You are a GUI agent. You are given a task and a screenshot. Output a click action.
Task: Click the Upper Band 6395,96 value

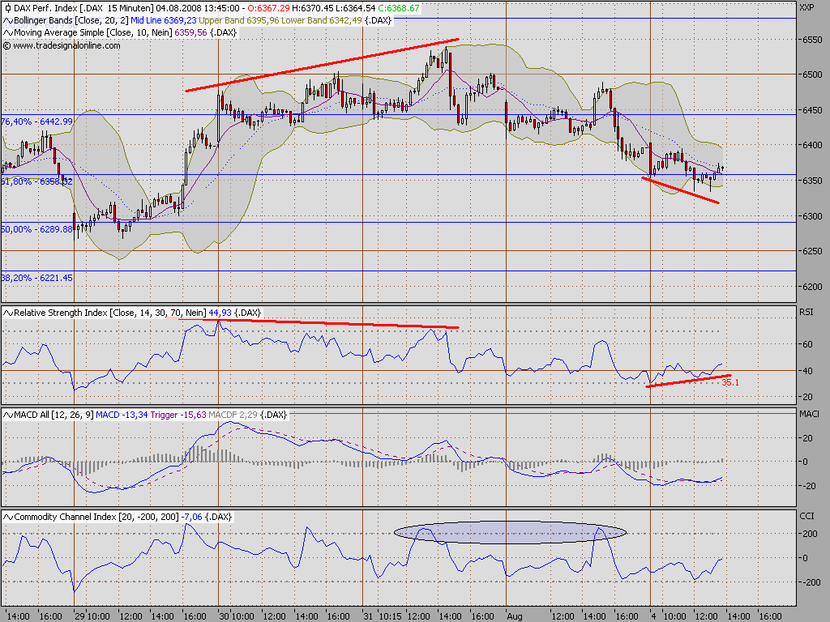coord(239,20)
